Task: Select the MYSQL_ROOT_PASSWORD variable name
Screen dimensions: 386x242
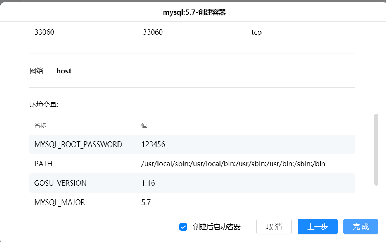Action: click(78, 144)
